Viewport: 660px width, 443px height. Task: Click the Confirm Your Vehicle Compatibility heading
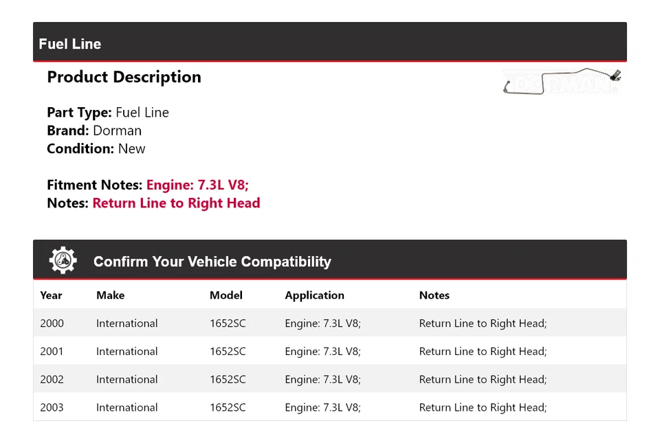click(212, 262)
